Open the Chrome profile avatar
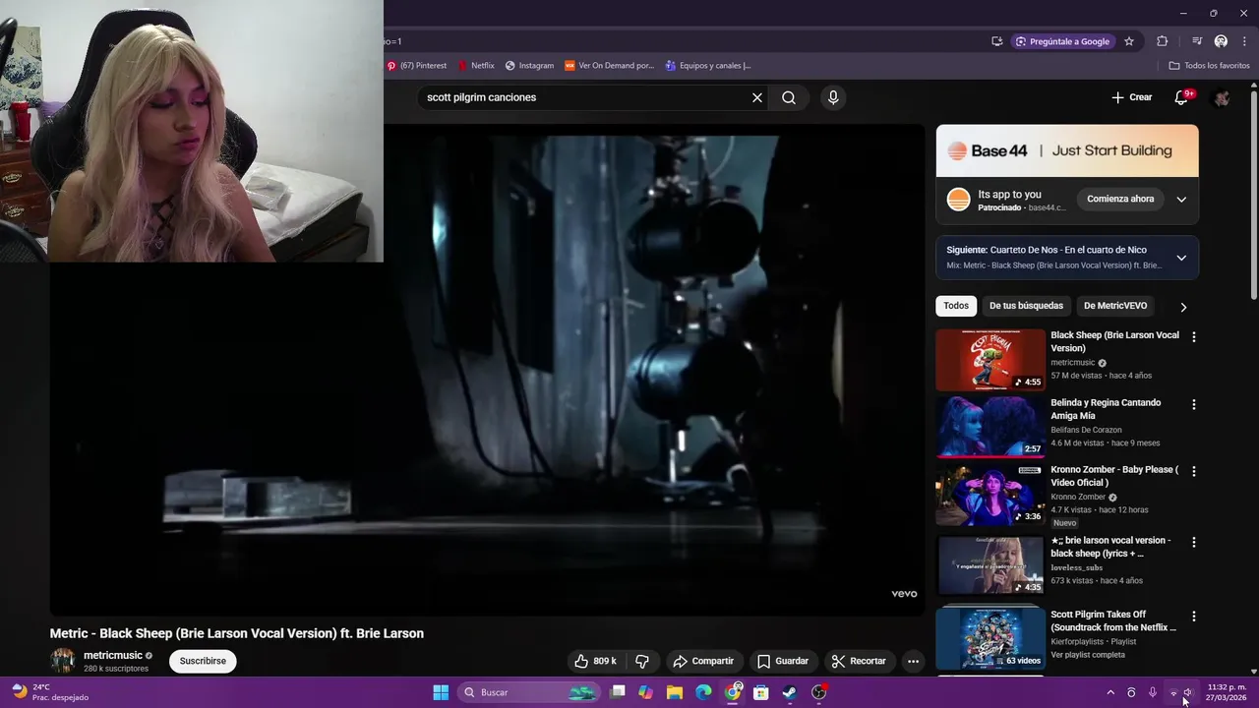 (x=1221, y=41)
